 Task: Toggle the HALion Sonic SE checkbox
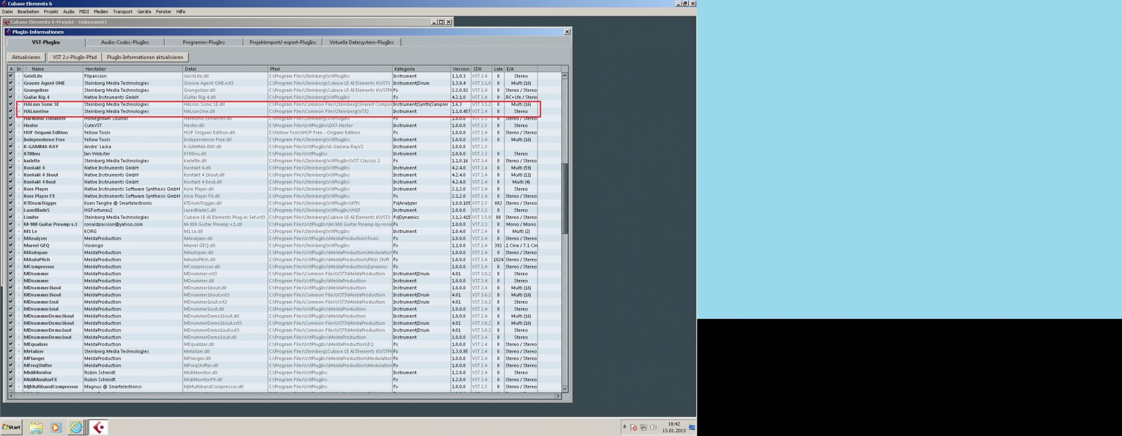click(x=11, y=104)
